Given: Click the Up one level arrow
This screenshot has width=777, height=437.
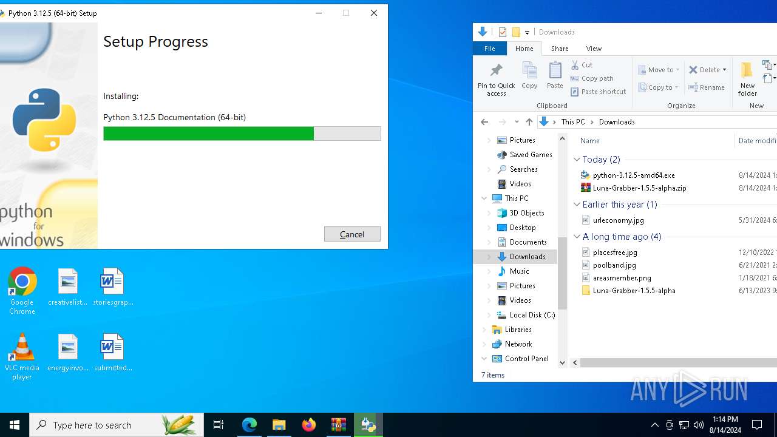Looking at the screenshot, I should (x=529, y=122).
